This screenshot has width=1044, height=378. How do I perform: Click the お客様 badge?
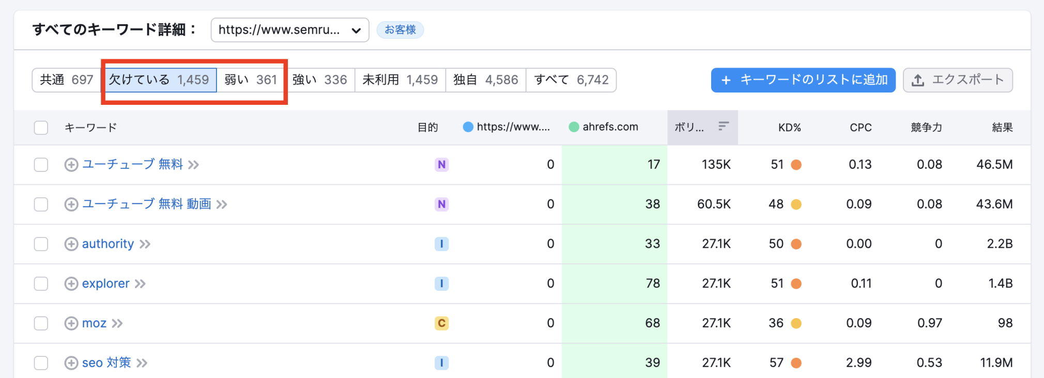click(401, 30)
